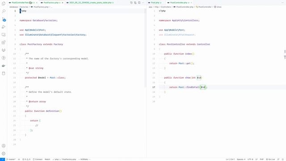The image size is (286, 161).
Task: Click 'public function show(int $id)' line
Action: pyautogui.click(x=183, y=78)
